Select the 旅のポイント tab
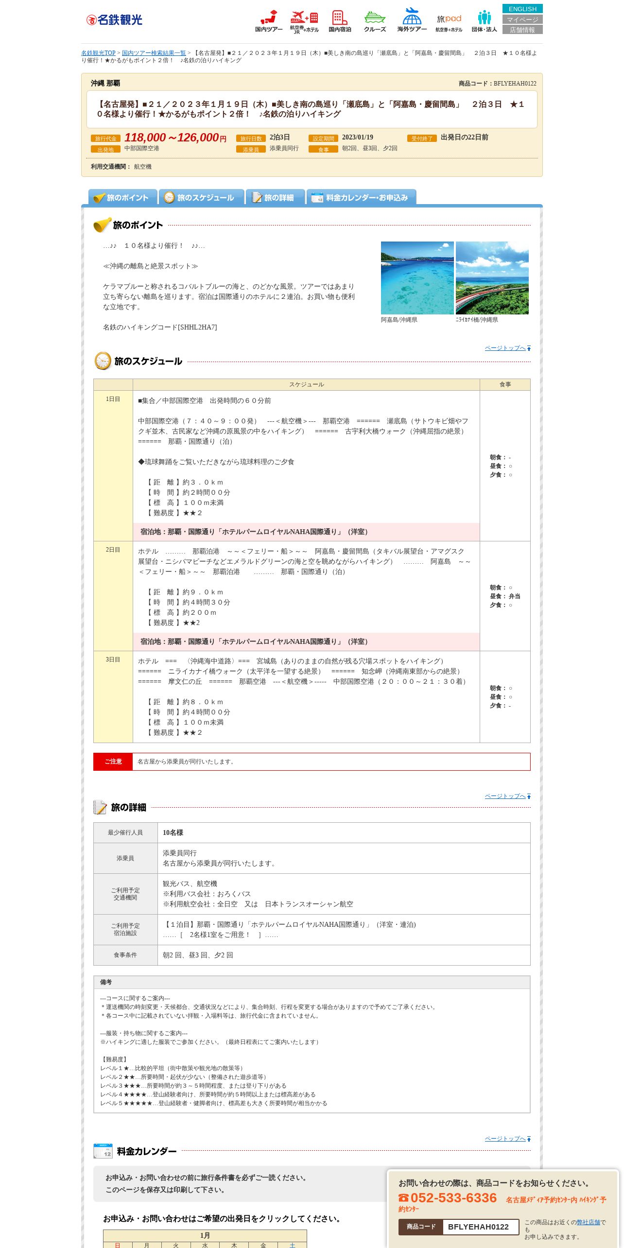This screenshot has height=1248, width=624. pyautogui.click(x=123, y=197)
